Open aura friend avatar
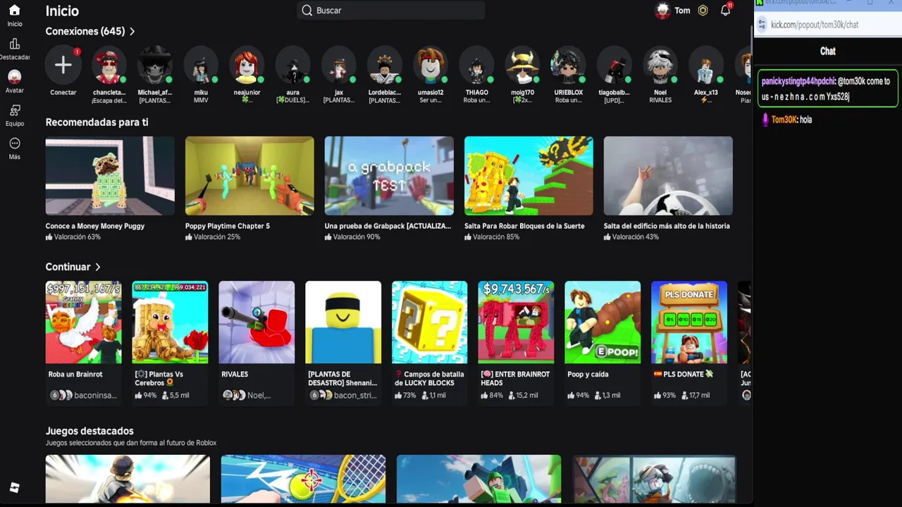This screenshot has height=507, width=902. (x=292, y=65)
